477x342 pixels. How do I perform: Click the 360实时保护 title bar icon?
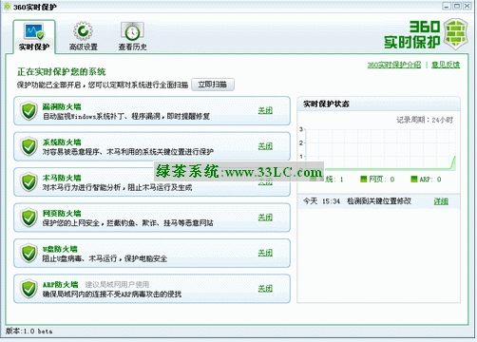pyautogui.click(x=7, y=7)
